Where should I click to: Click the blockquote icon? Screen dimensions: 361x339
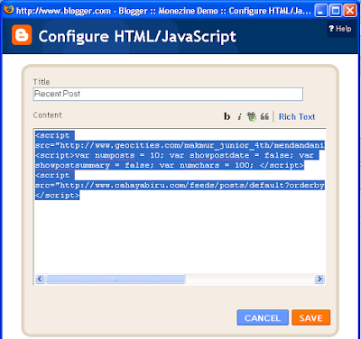[264, 116]
